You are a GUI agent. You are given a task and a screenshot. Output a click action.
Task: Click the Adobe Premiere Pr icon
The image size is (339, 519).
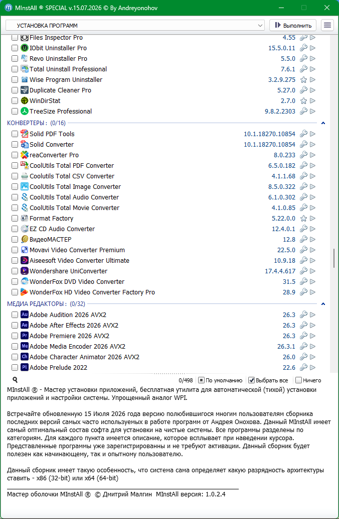25,336
